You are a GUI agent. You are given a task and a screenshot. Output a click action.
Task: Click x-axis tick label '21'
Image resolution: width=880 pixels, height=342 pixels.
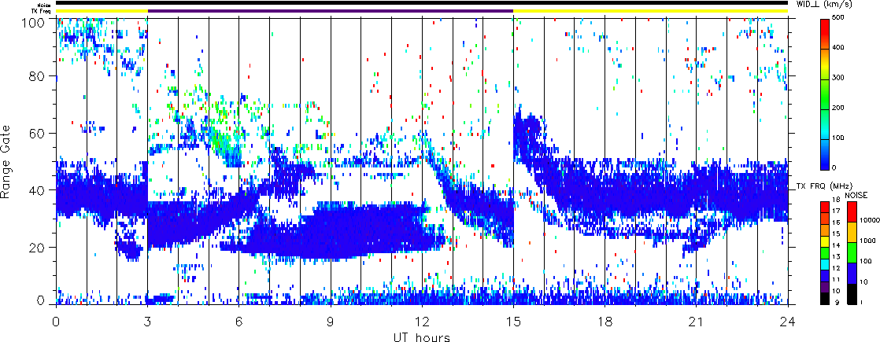[697, 321]
